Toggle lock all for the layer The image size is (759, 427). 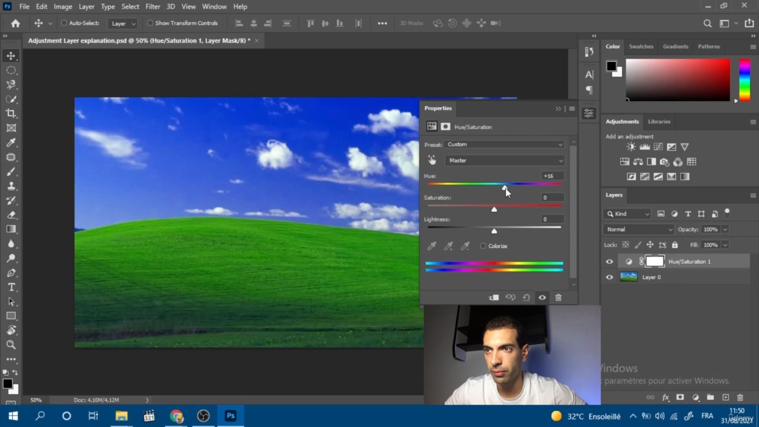pos(675,245)
